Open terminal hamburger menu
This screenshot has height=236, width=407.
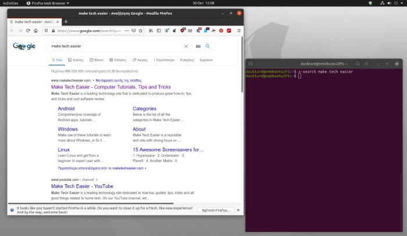click(366, 63)
